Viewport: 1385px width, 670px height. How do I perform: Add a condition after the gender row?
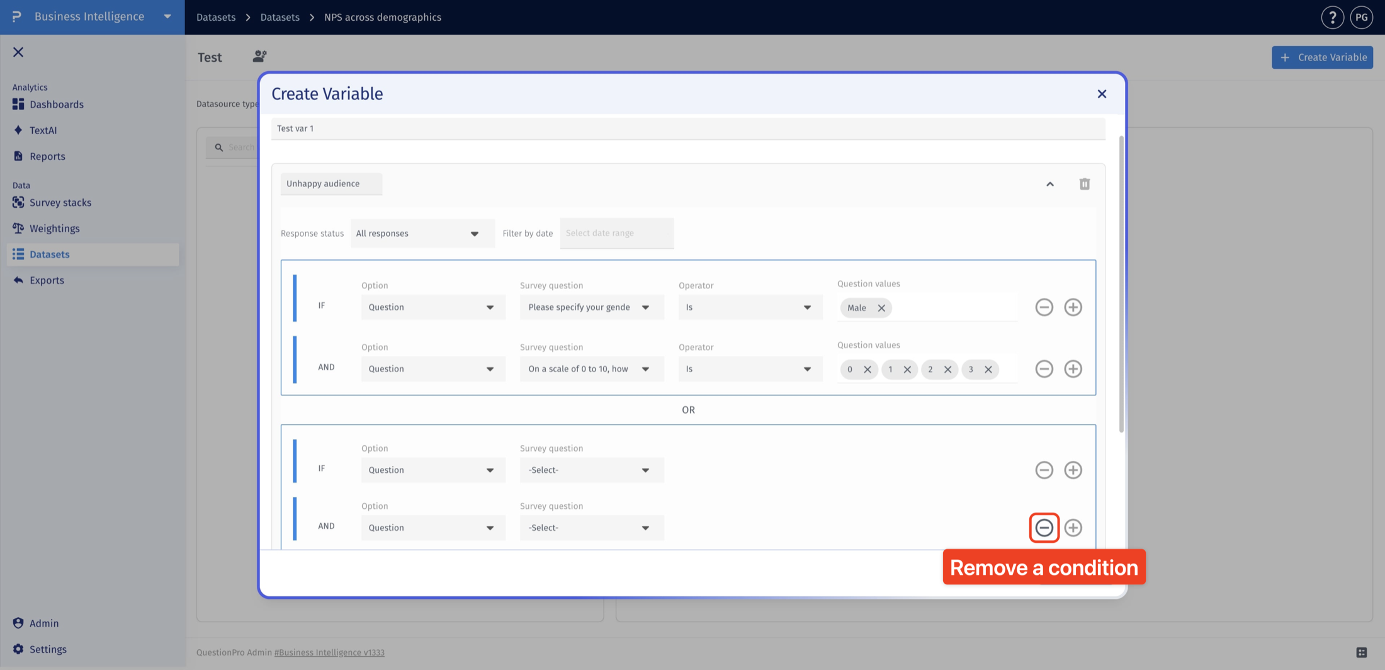1073,307
